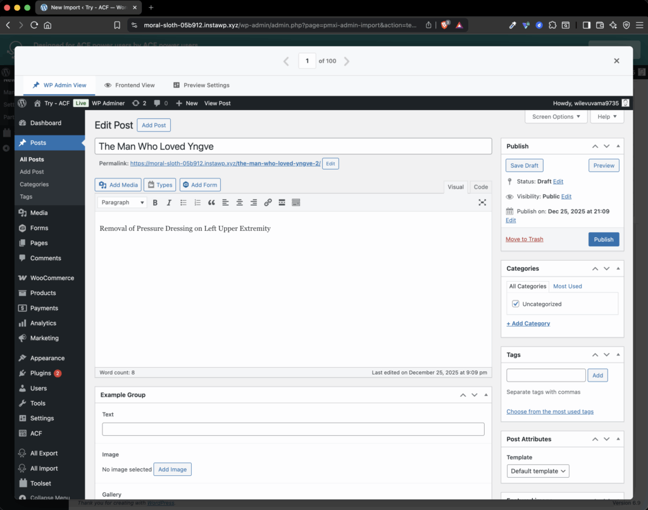Open comments bubble in admin bar
This screenshot has width=648, height=510.
pos(161,103)
